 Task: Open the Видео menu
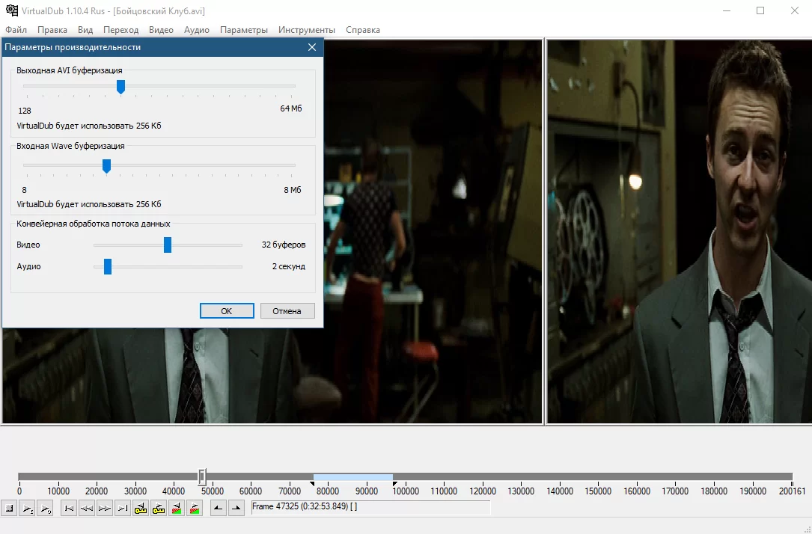(161, 30)
